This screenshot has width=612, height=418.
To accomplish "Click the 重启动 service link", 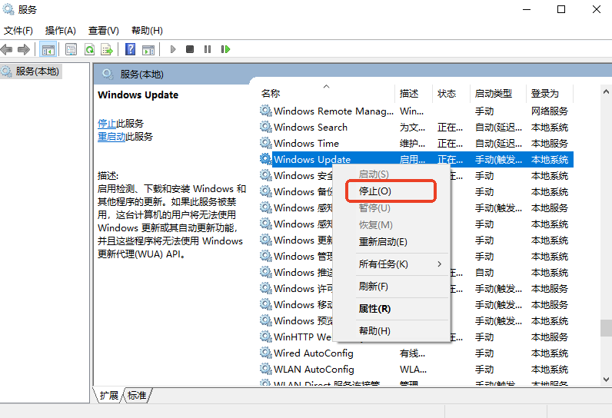I will pos(111,137).
